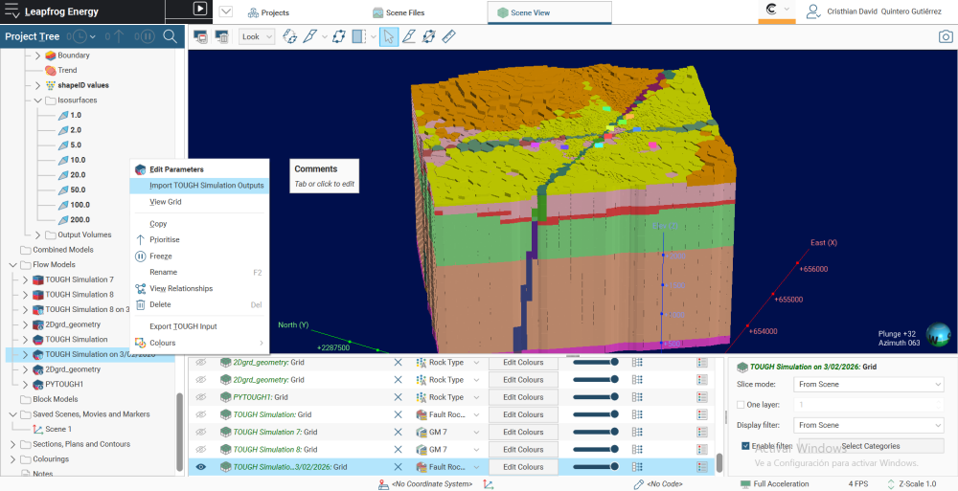Hide the TOUGH Simulation 3/02/2026 Grid

pos(200,467)
